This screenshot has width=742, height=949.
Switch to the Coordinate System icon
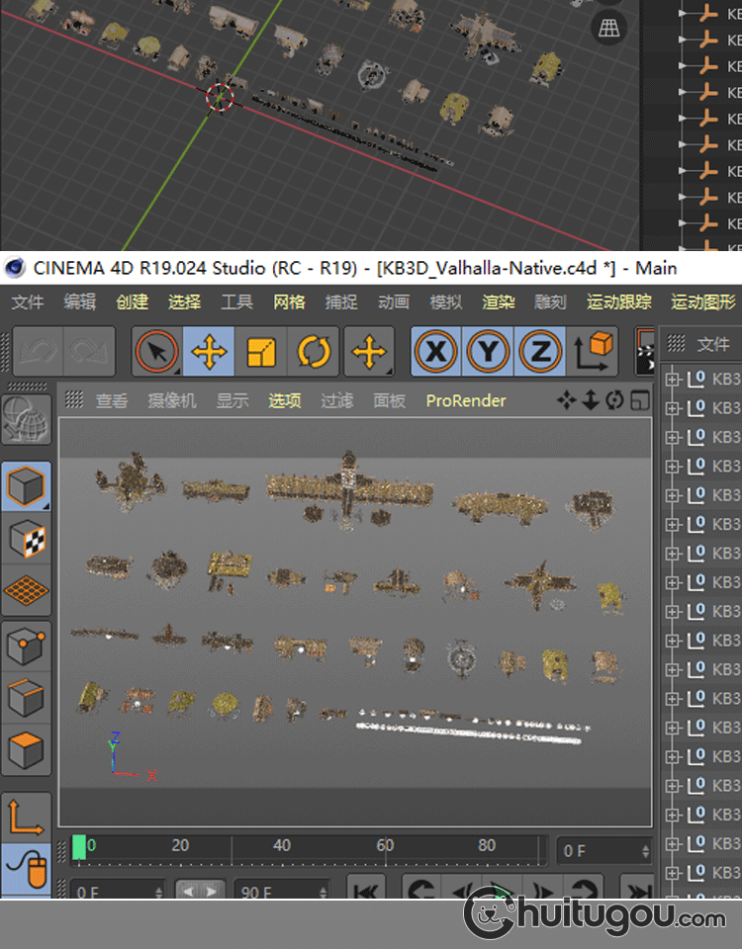click(593, 352)
